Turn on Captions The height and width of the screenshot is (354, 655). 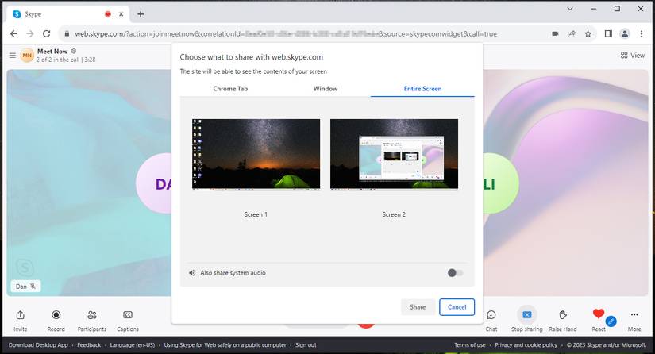pos(128,315)
